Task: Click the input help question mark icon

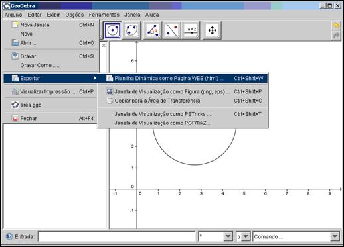Action: (x=9, y=236)
